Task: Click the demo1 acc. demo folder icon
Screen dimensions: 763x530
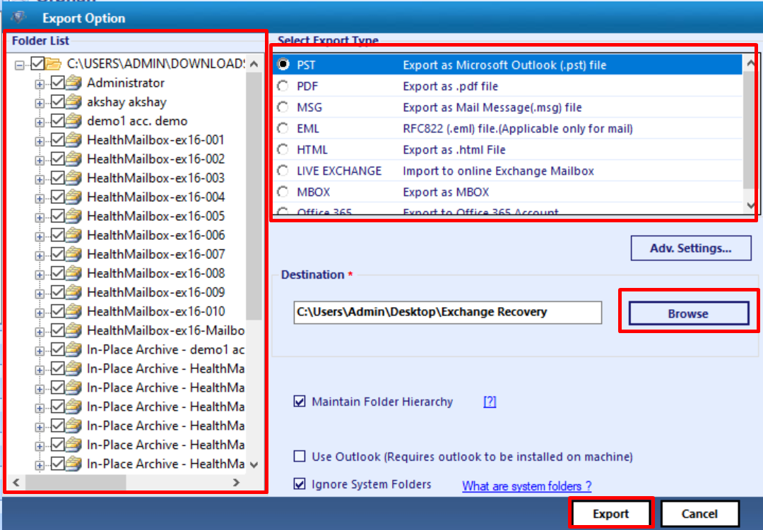Action: pyautogui.click(x=73, y=121)
